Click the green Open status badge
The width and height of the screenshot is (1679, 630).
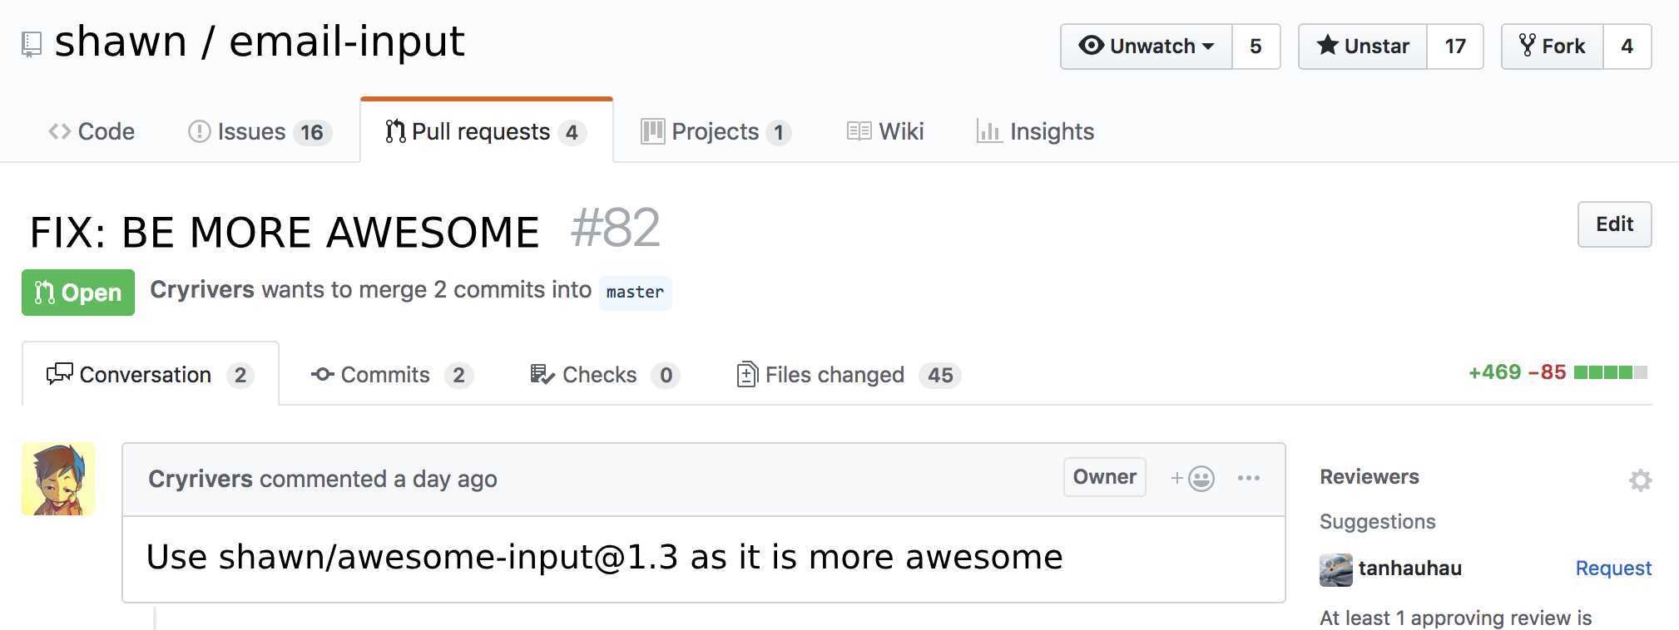tap(78, 293)
